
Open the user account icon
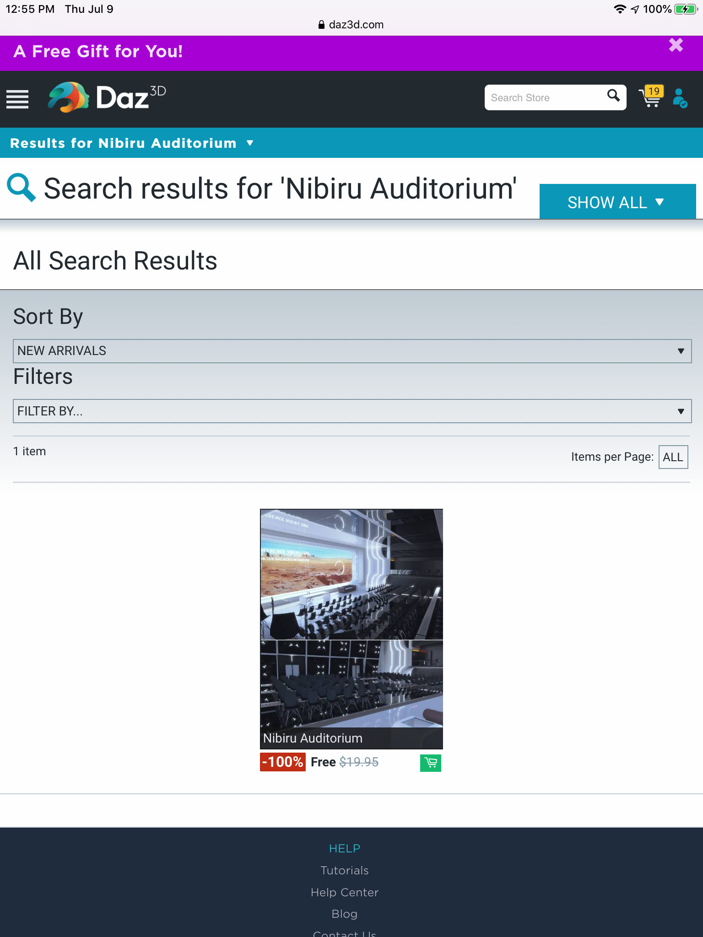pos(680,98)
